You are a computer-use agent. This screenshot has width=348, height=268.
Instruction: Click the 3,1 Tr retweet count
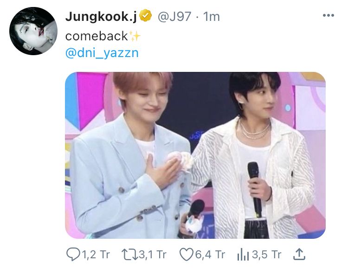(153, 255)
